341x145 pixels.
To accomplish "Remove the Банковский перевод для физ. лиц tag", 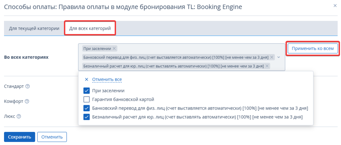I will [x=272, y=57].
